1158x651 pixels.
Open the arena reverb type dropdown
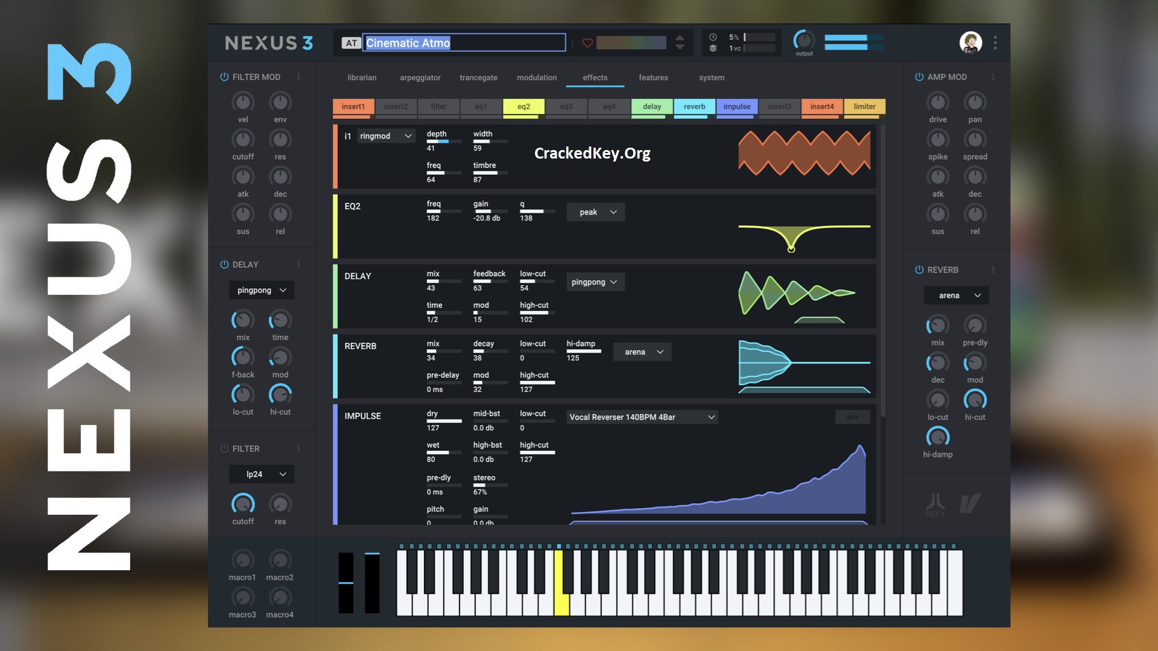642,351
